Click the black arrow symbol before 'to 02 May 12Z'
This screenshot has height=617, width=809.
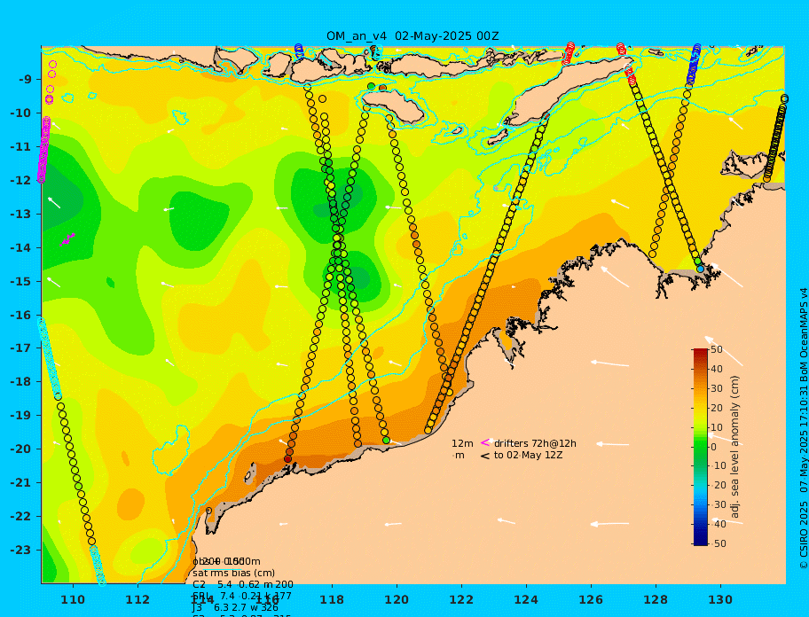pos(485,456)
